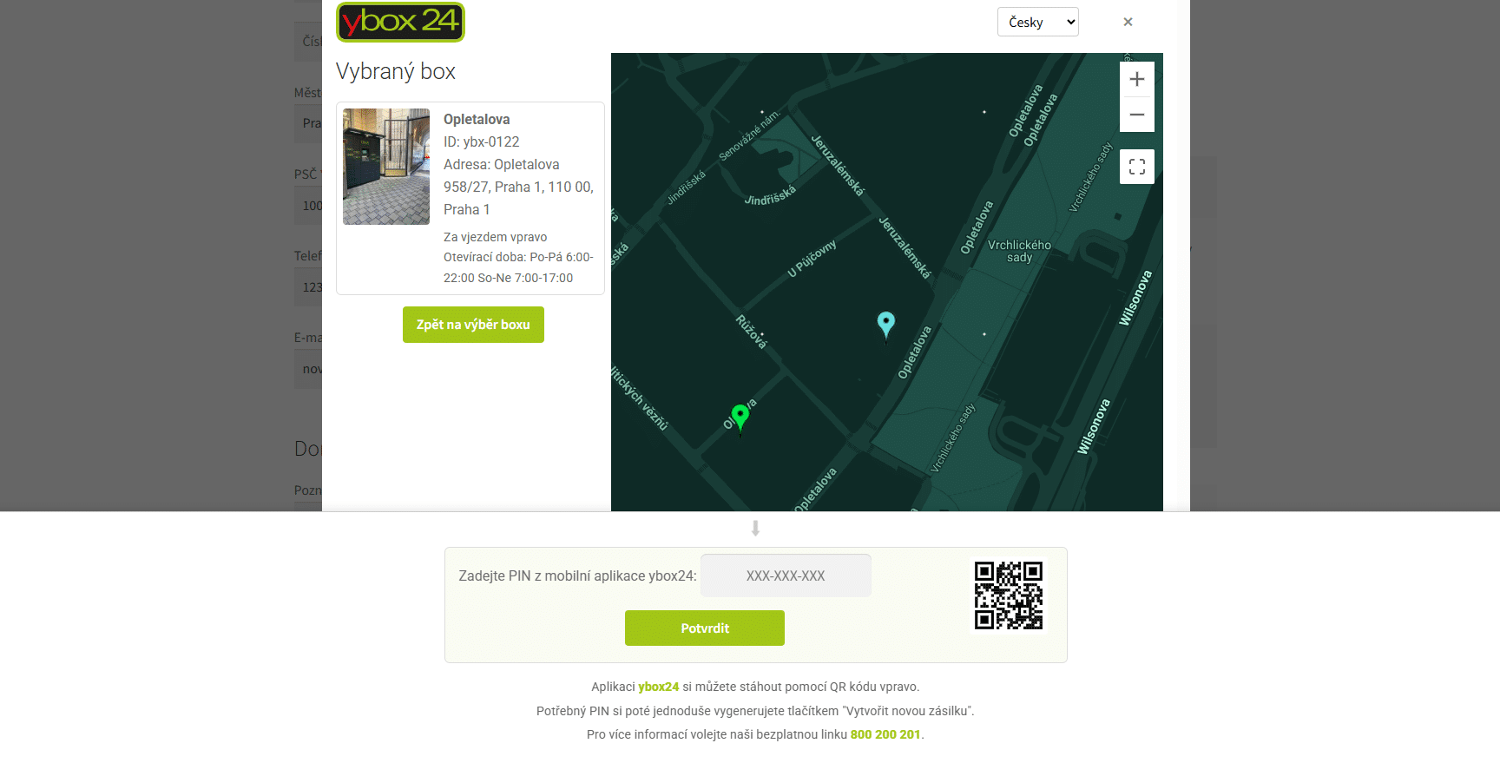Viewport: 1500px width, 763px height.
Task: Confirm the PIN with Potvrdit
Action: point(704,628)
